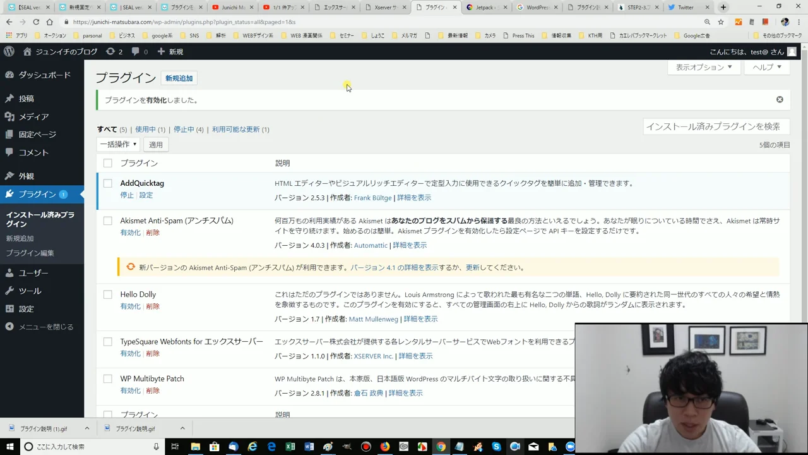The height and width of the screenshot is (455, 808).
Task: Filter plugins by 停止中 (4)
Action: (x=189, y=129)
